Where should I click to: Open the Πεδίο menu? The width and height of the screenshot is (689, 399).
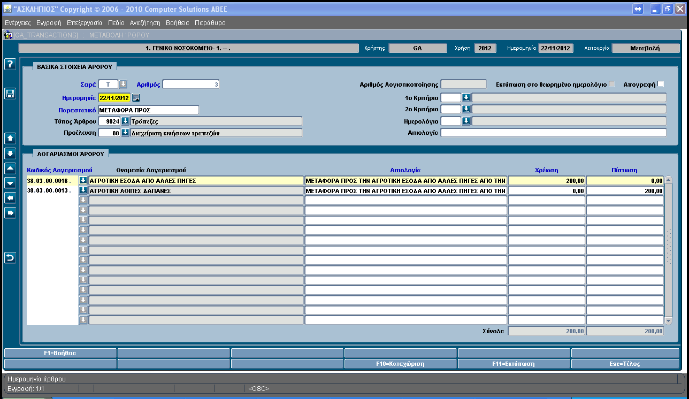[116, 23]
